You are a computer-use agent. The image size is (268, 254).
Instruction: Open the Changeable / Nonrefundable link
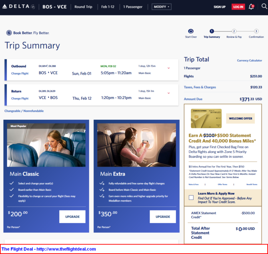coord(24,111)
